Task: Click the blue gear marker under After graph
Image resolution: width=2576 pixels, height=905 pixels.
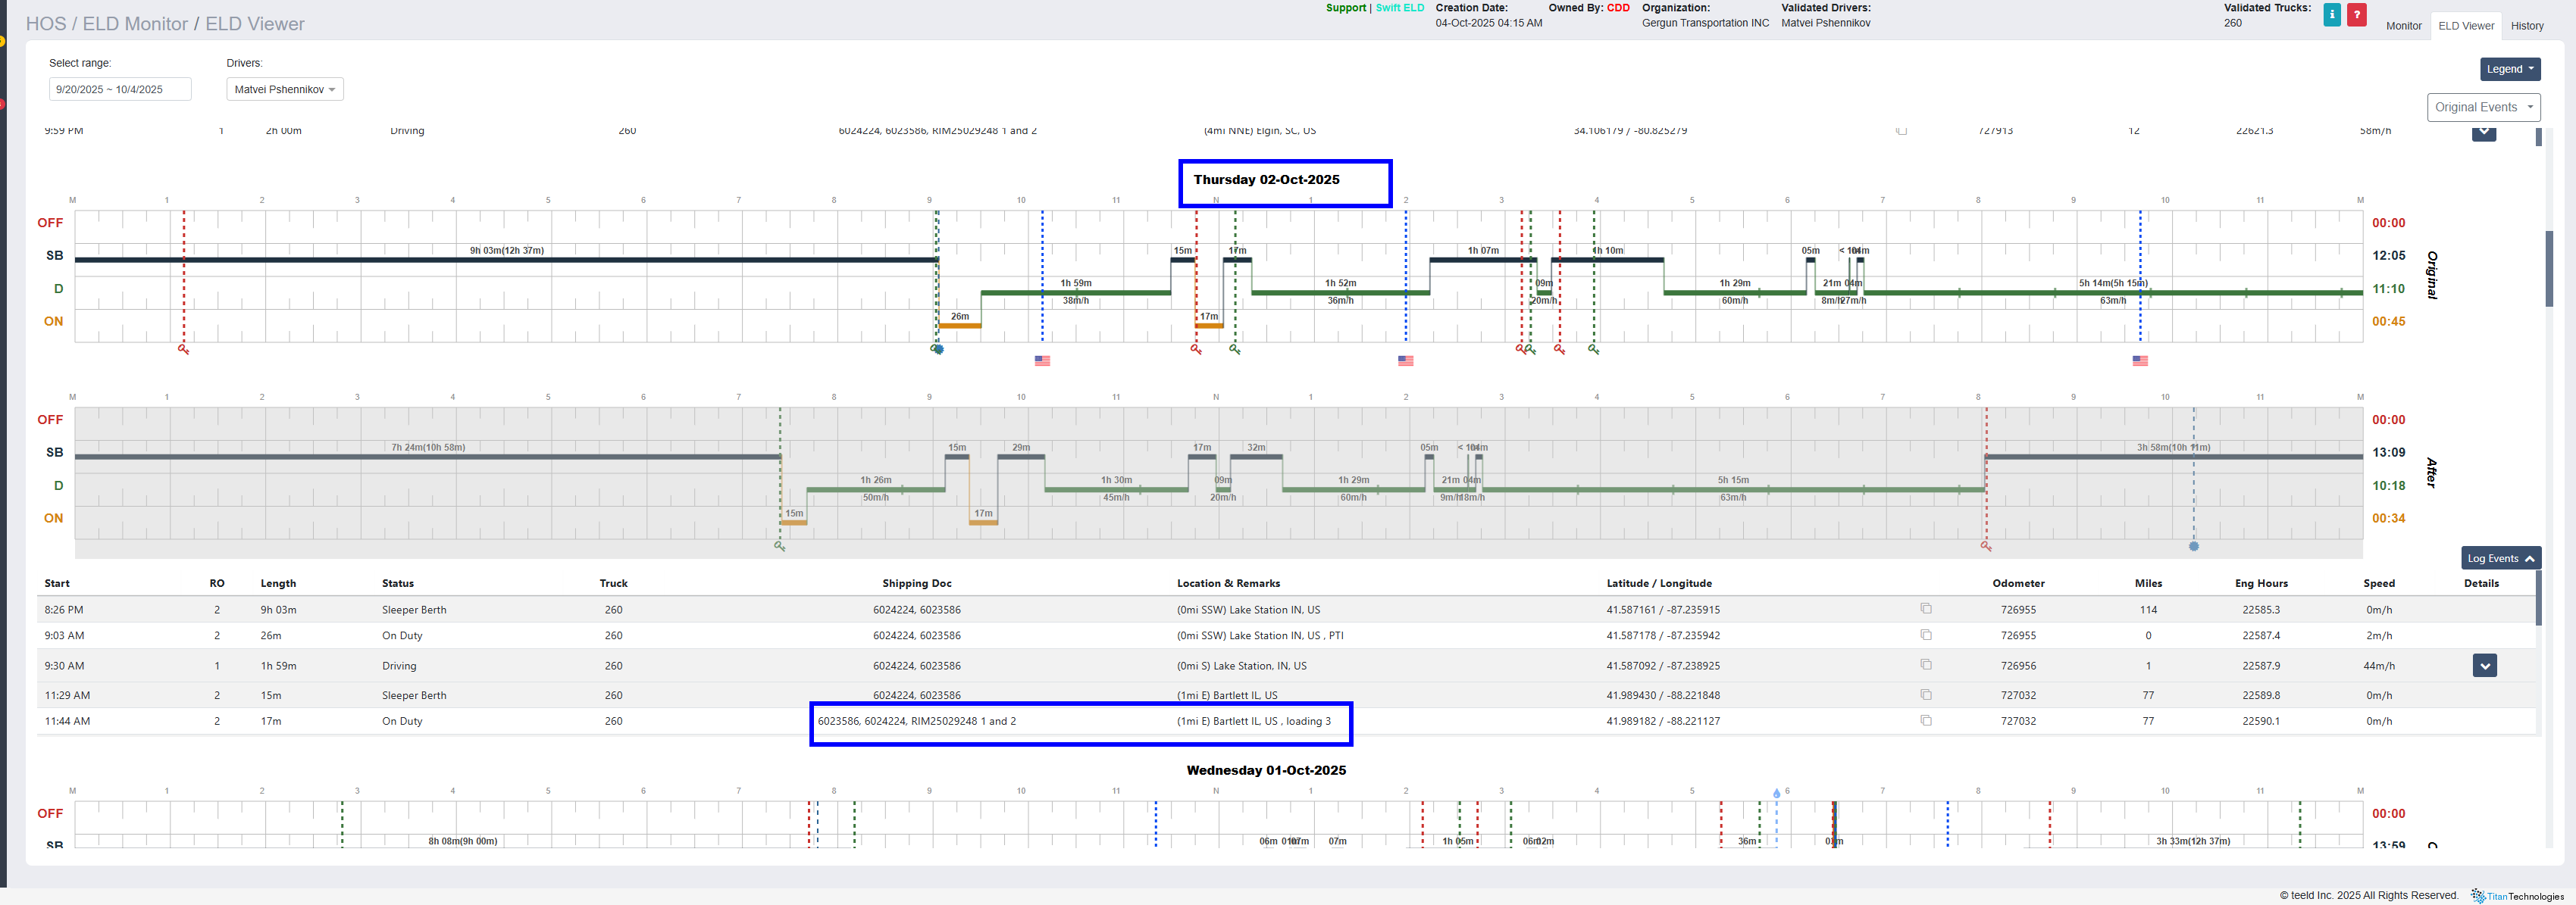Action: pyautogui.click(x=2194, y=546)
